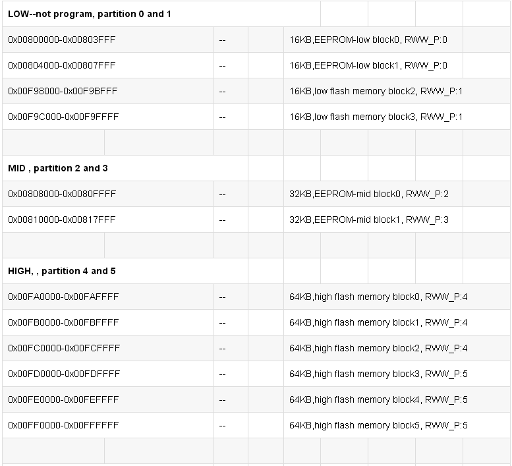The image size is (512, 466).
Task: Select address cell 0x00FC0000-0x00FCFFFF
Action: (64, 348)
